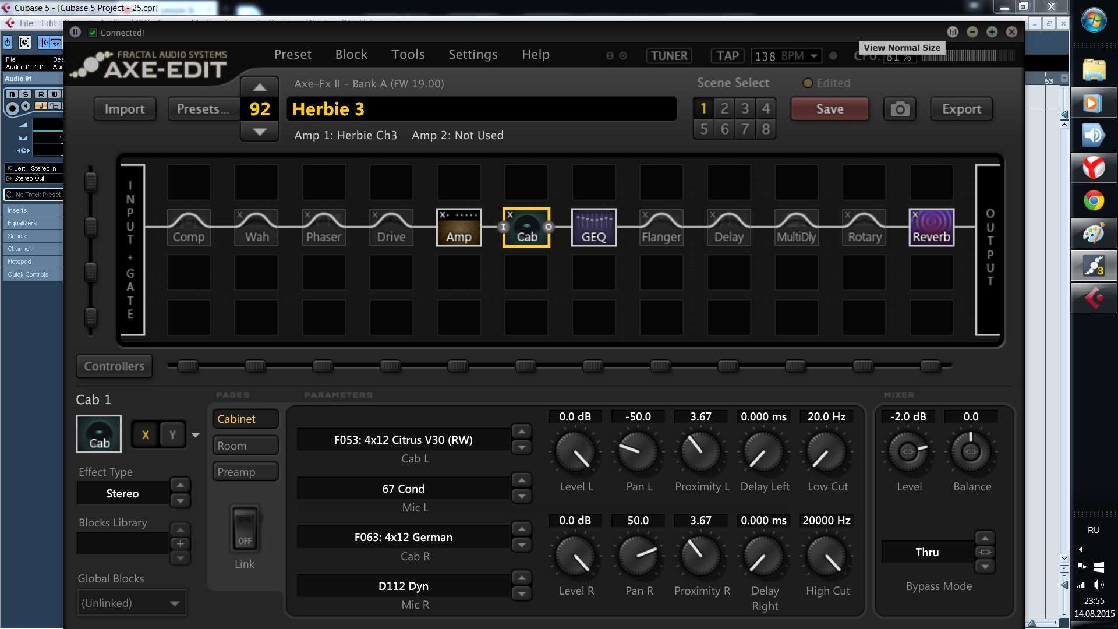This screenshot has height=629, width=1118.
Task: Click the camera snapshot icon
Action: 900,109
